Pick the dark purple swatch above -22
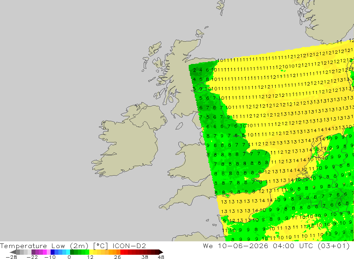The height and width of the screenshot is (259, 354). 33,252
